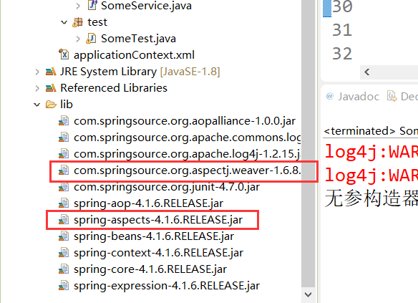Collapse the lib folder
The height and width of the screenshot is (303, 418).
37,105
